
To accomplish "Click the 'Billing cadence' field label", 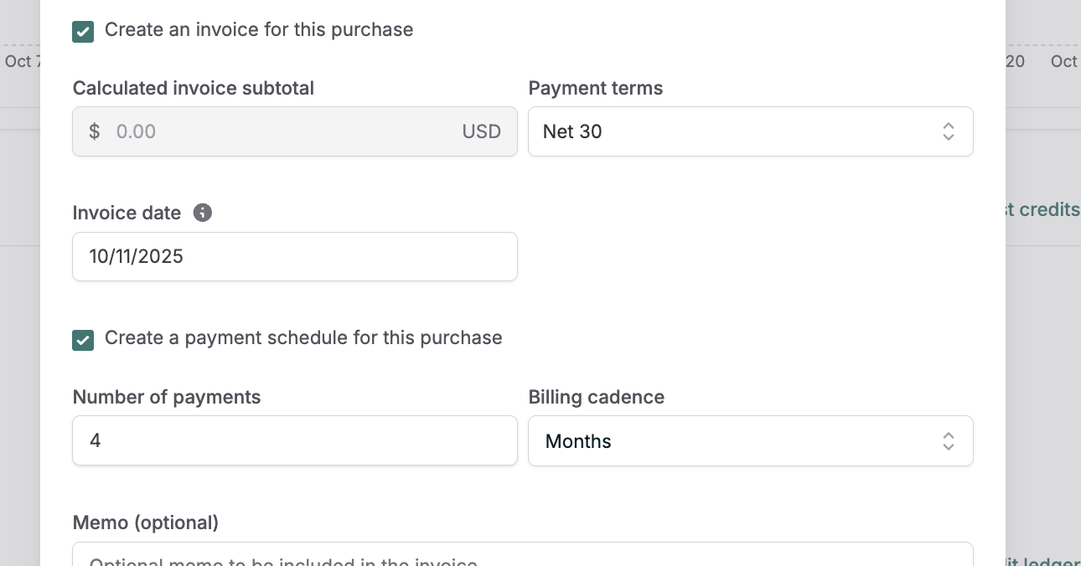I will point(596,397).
